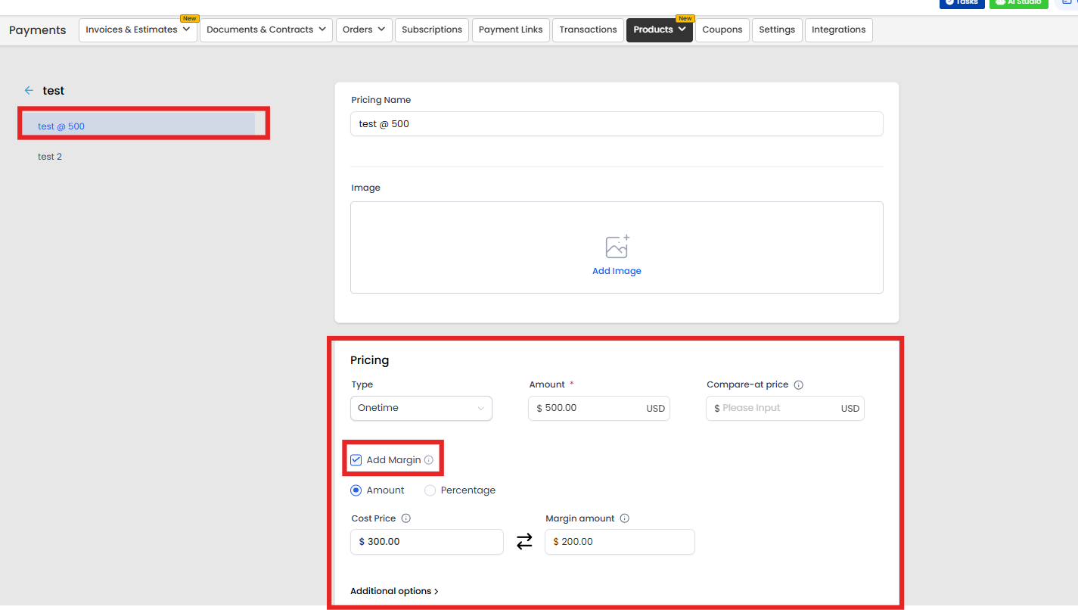The width and height of the screenshot is (1078, 610).
Task: Open Invoices & Estimates dropdown menu
Action: point(138,30)
